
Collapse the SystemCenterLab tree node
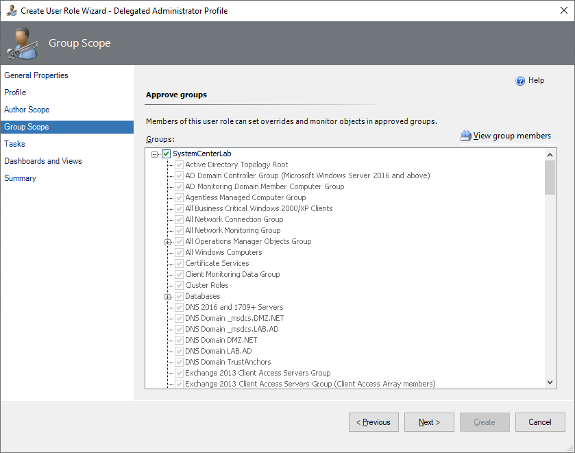(156, 154)
